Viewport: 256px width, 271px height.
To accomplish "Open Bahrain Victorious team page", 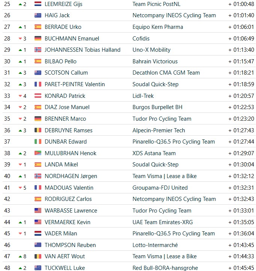I will click(155, 61).
